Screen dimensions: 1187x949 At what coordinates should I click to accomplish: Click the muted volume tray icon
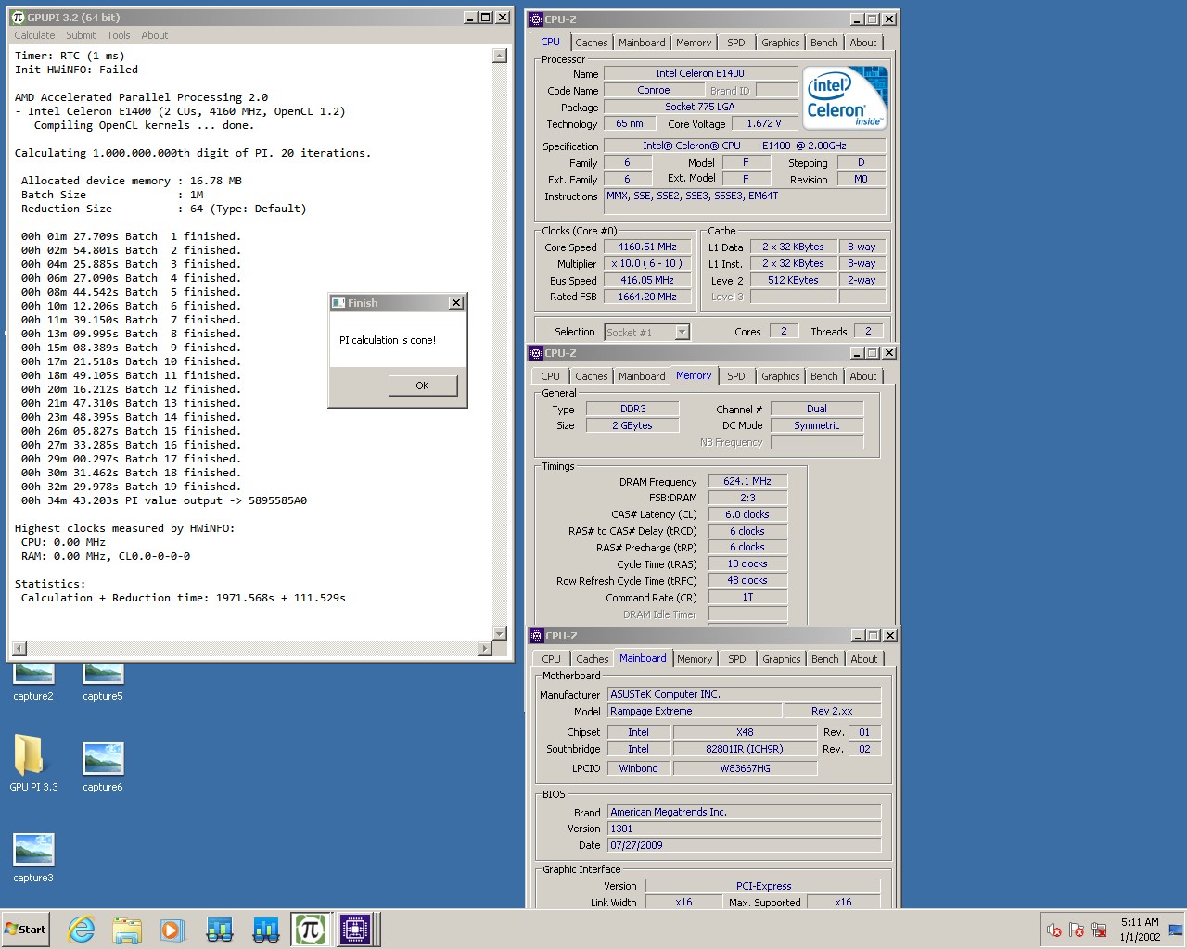(x=1054, y=930)
